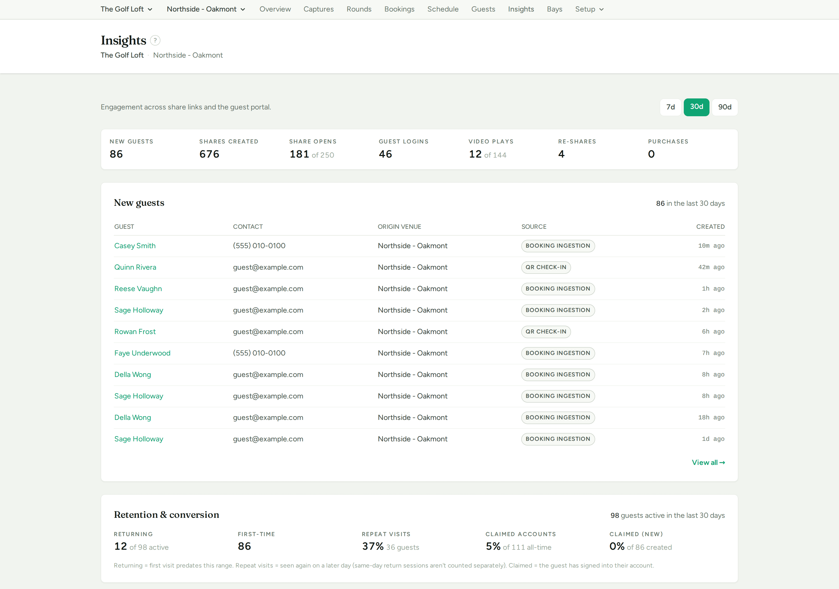Click Booking Ingestion badge in Casey Smith row
Image resolution: width=839 pixels, height=589 pixels.
[558, 246]
